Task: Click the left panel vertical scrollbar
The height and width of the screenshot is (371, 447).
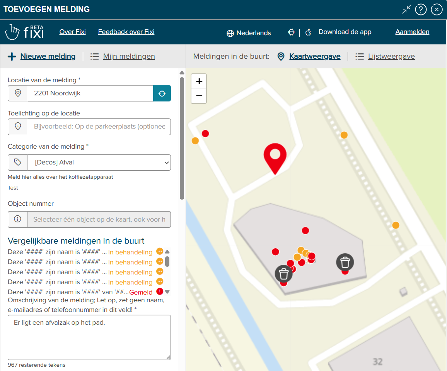Action: point(182,138)
